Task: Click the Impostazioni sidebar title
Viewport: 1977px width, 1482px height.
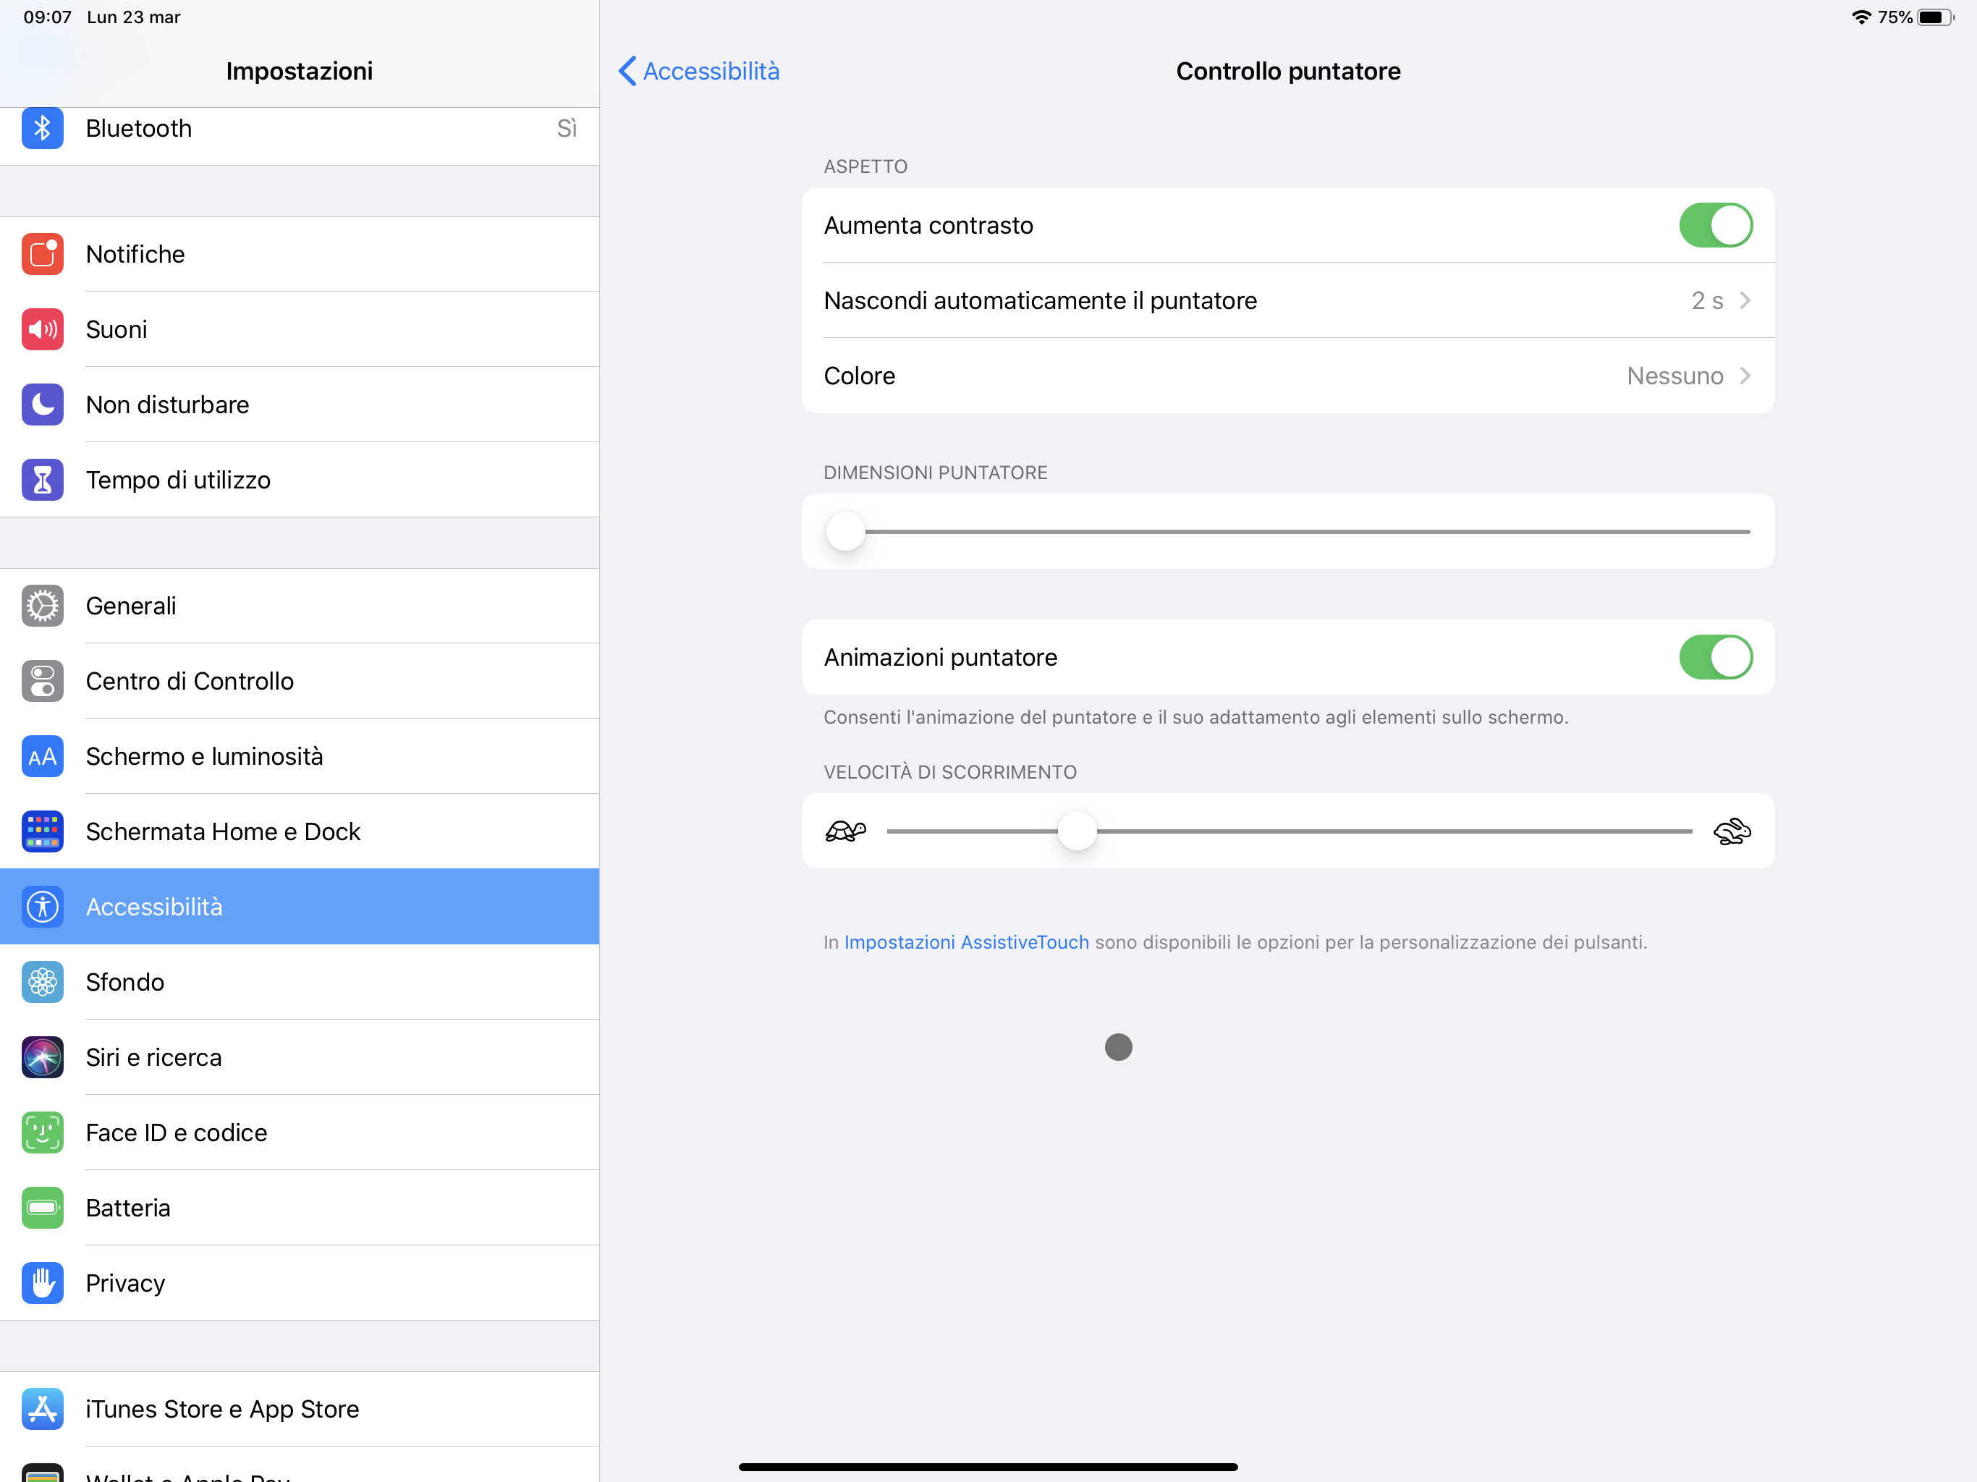Action: click(300, 71)
